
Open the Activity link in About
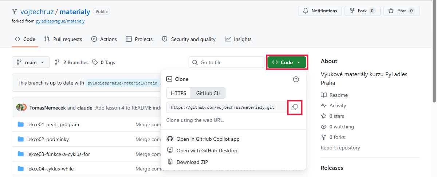click(x=334, y=106)
